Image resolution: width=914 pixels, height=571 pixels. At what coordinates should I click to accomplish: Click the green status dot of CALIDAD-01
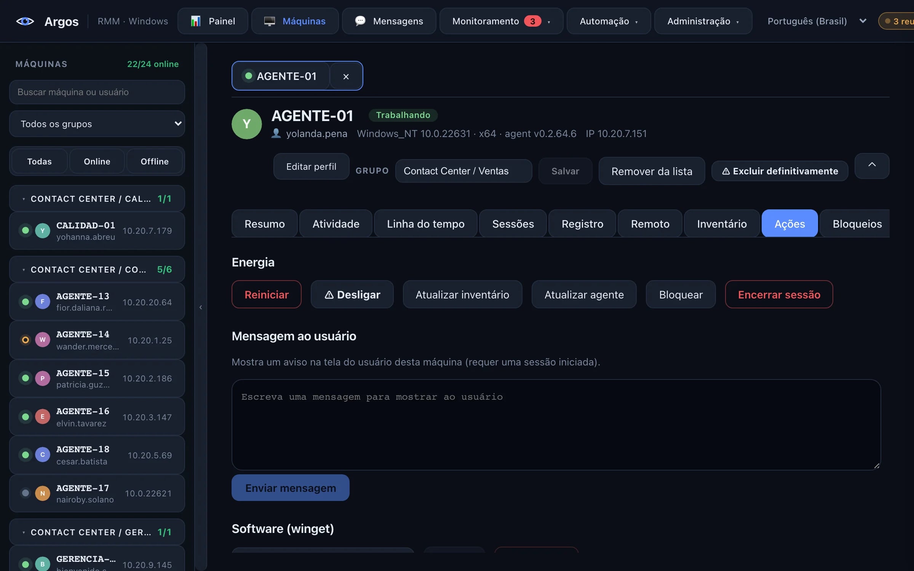26,230
